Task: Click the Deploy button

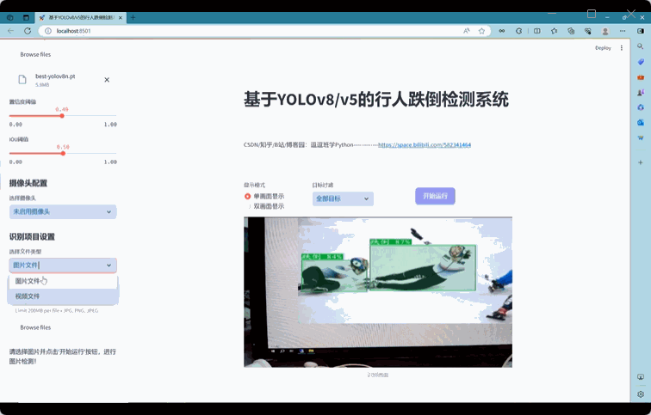Action: 603,48
